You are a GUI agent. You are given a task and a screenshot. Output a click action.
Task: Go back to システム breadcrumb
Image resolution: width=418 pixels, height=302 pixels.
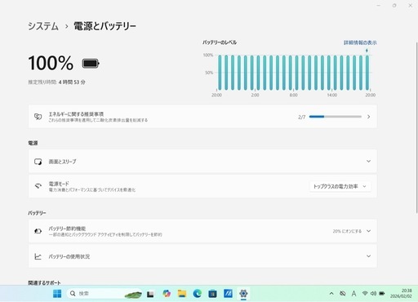tap(43, 26)
